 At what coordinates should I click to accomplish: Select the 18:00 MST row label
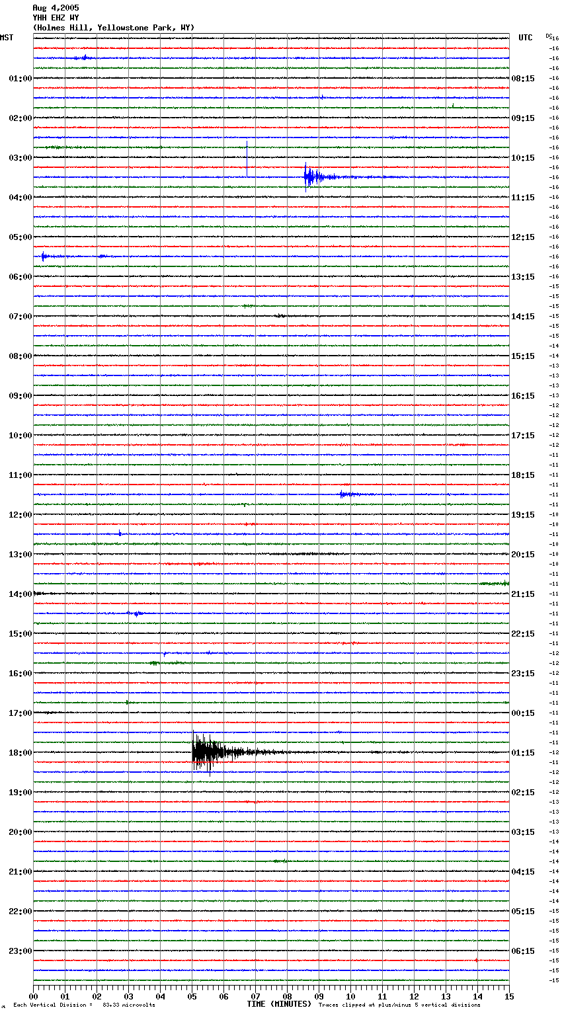click(20, 753)
